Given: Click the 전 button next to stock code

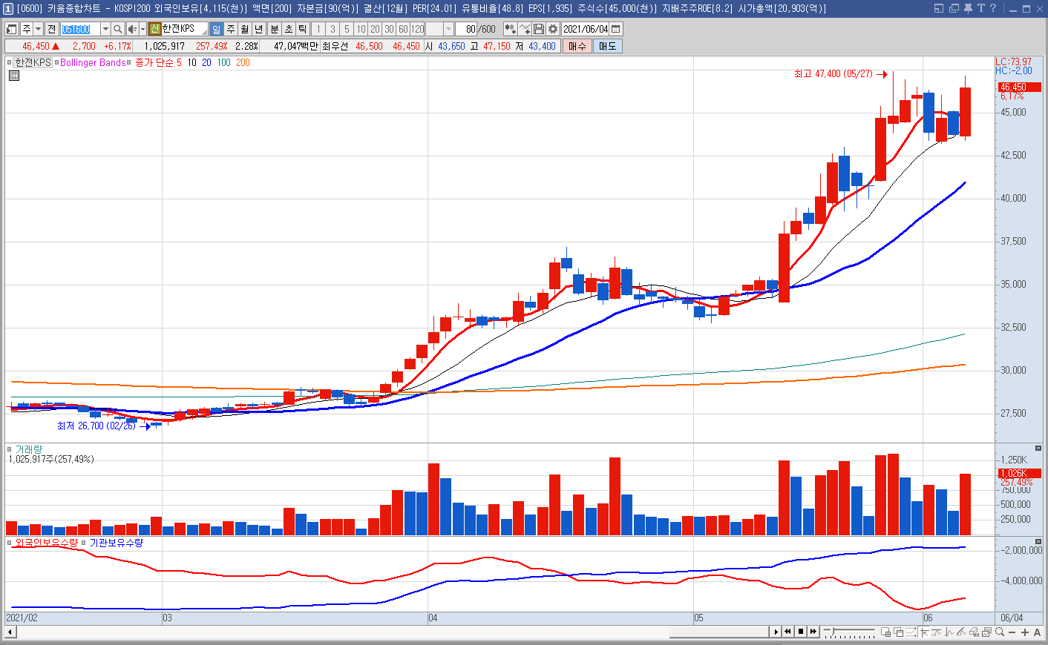Looking at the screenshot, I should 51,29.
